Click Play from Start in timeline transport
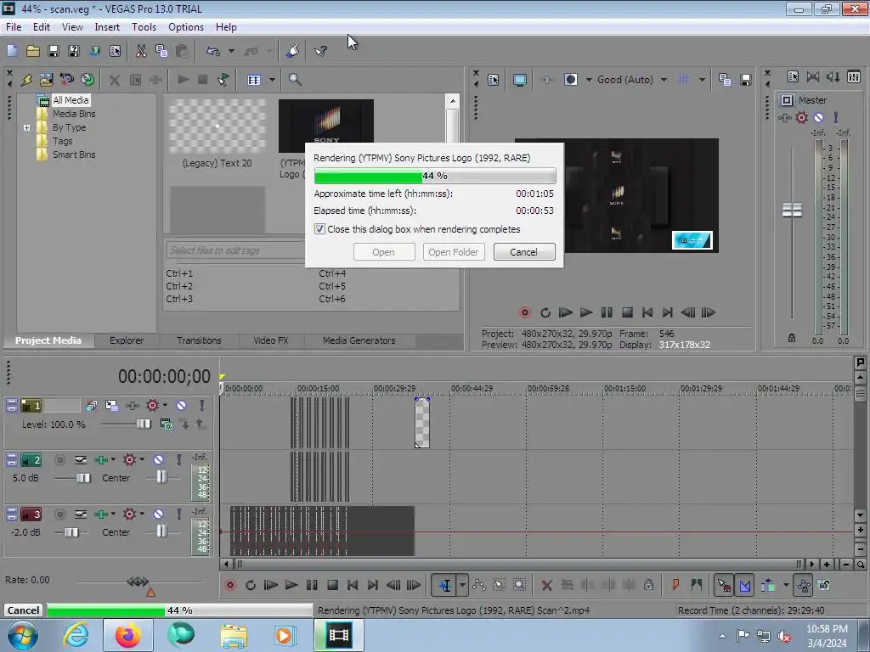 270,585
